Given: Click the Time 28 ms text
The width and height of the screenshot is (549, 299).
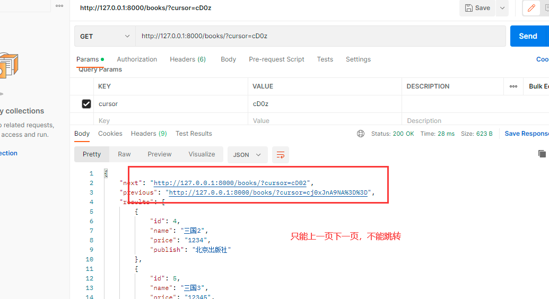Looking at the screenshot, I should (x=437, y=134).
